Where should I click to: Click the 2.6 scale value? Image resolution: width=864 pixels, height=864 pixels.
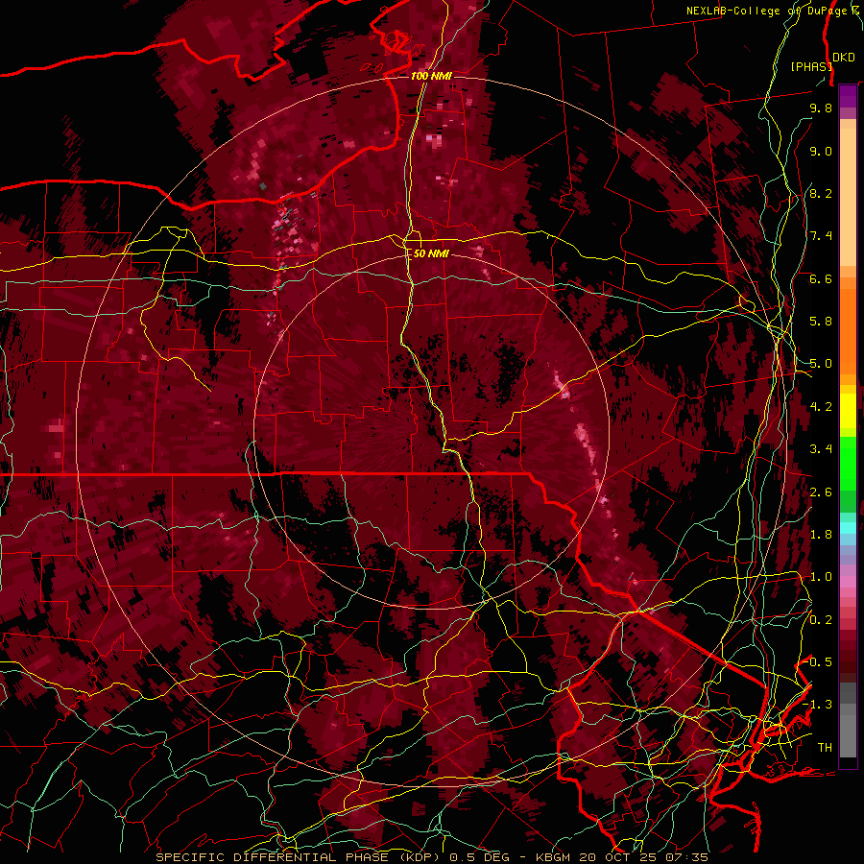click(821, 492)
